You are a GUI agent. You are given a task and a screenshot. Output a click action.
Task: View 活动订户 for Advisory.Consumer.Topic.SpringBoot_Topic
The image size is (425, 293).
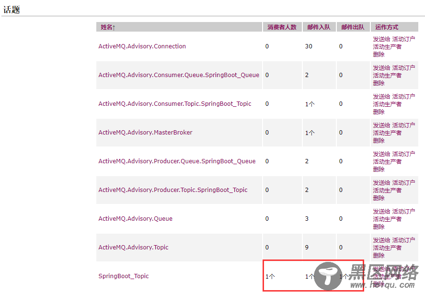point(403,96)
